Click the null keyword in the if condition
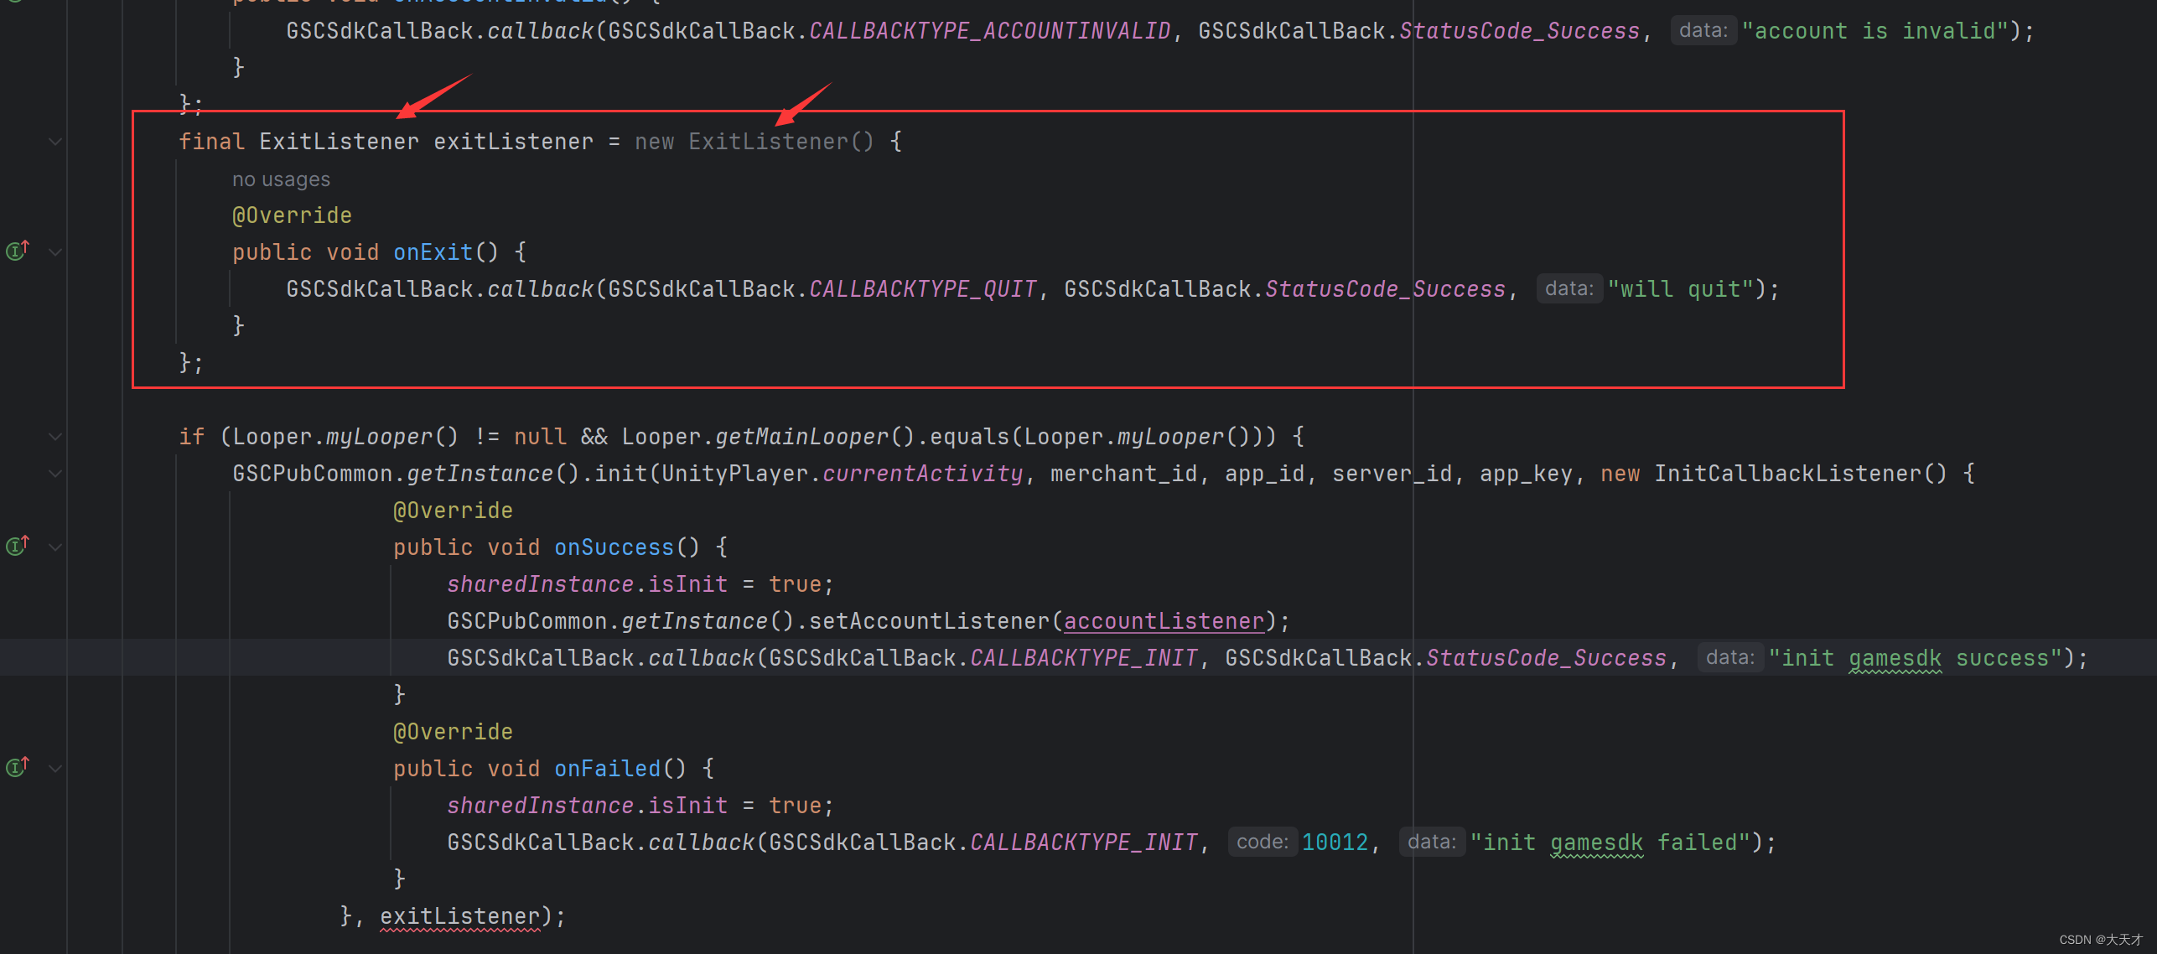This screenshot has width=2157, height=954. pyautogui.click(x=541, y=437)
